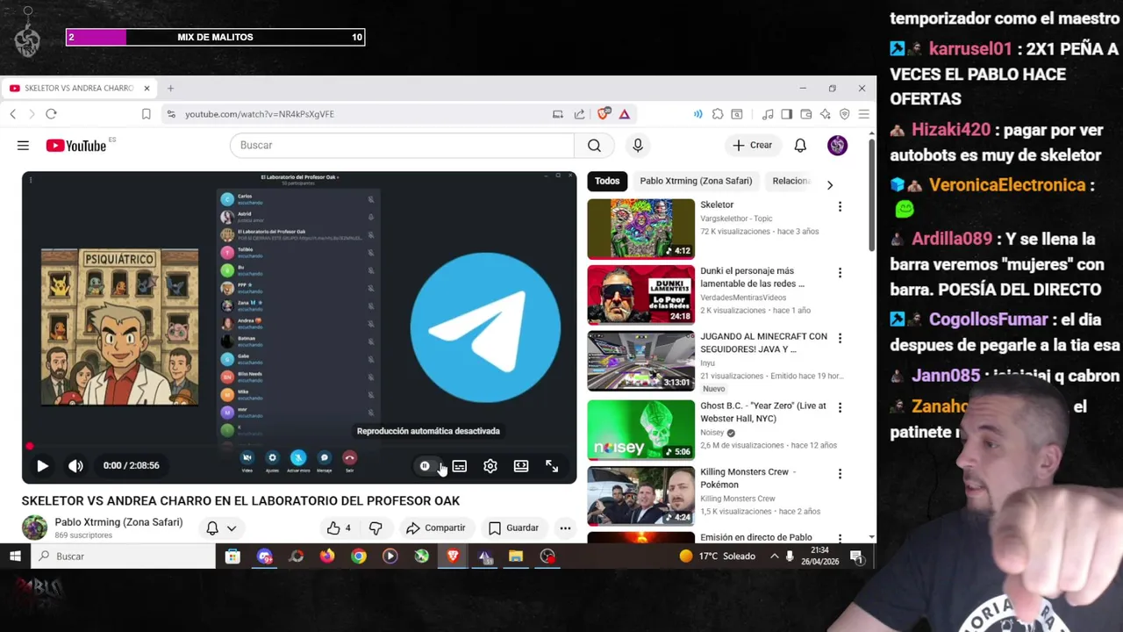Like the video with thumbs up
The height and width of the screenshot is (632, 1123).
coord(339,528)
